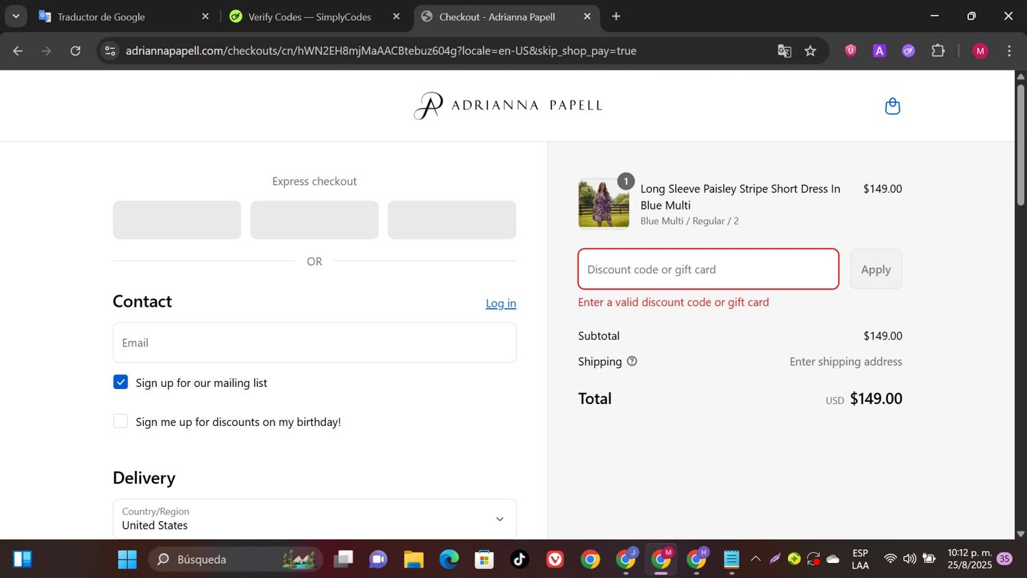Image resolution: width=1027 pixels, height=578 pixels.
Task: Switch to Traductor de Google tab
Action: click(123, 16)
